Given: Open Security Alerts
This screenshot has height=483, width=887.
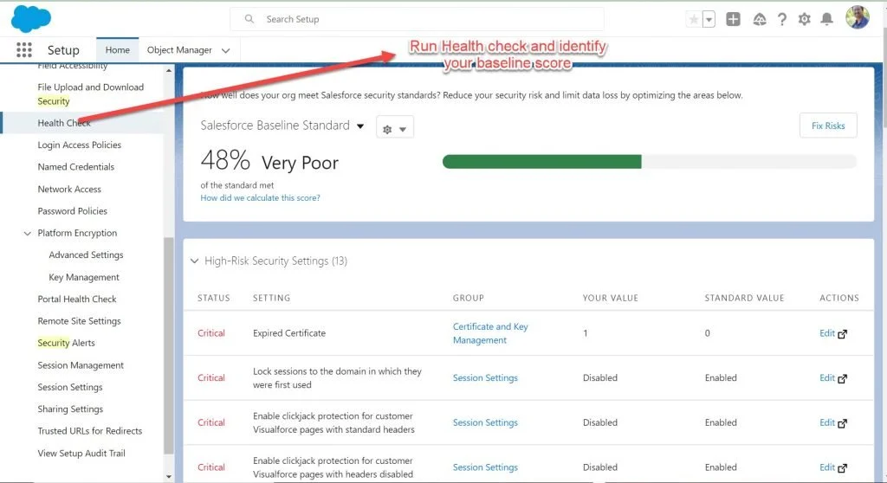Looking at the screenshot, I should 66,343.
